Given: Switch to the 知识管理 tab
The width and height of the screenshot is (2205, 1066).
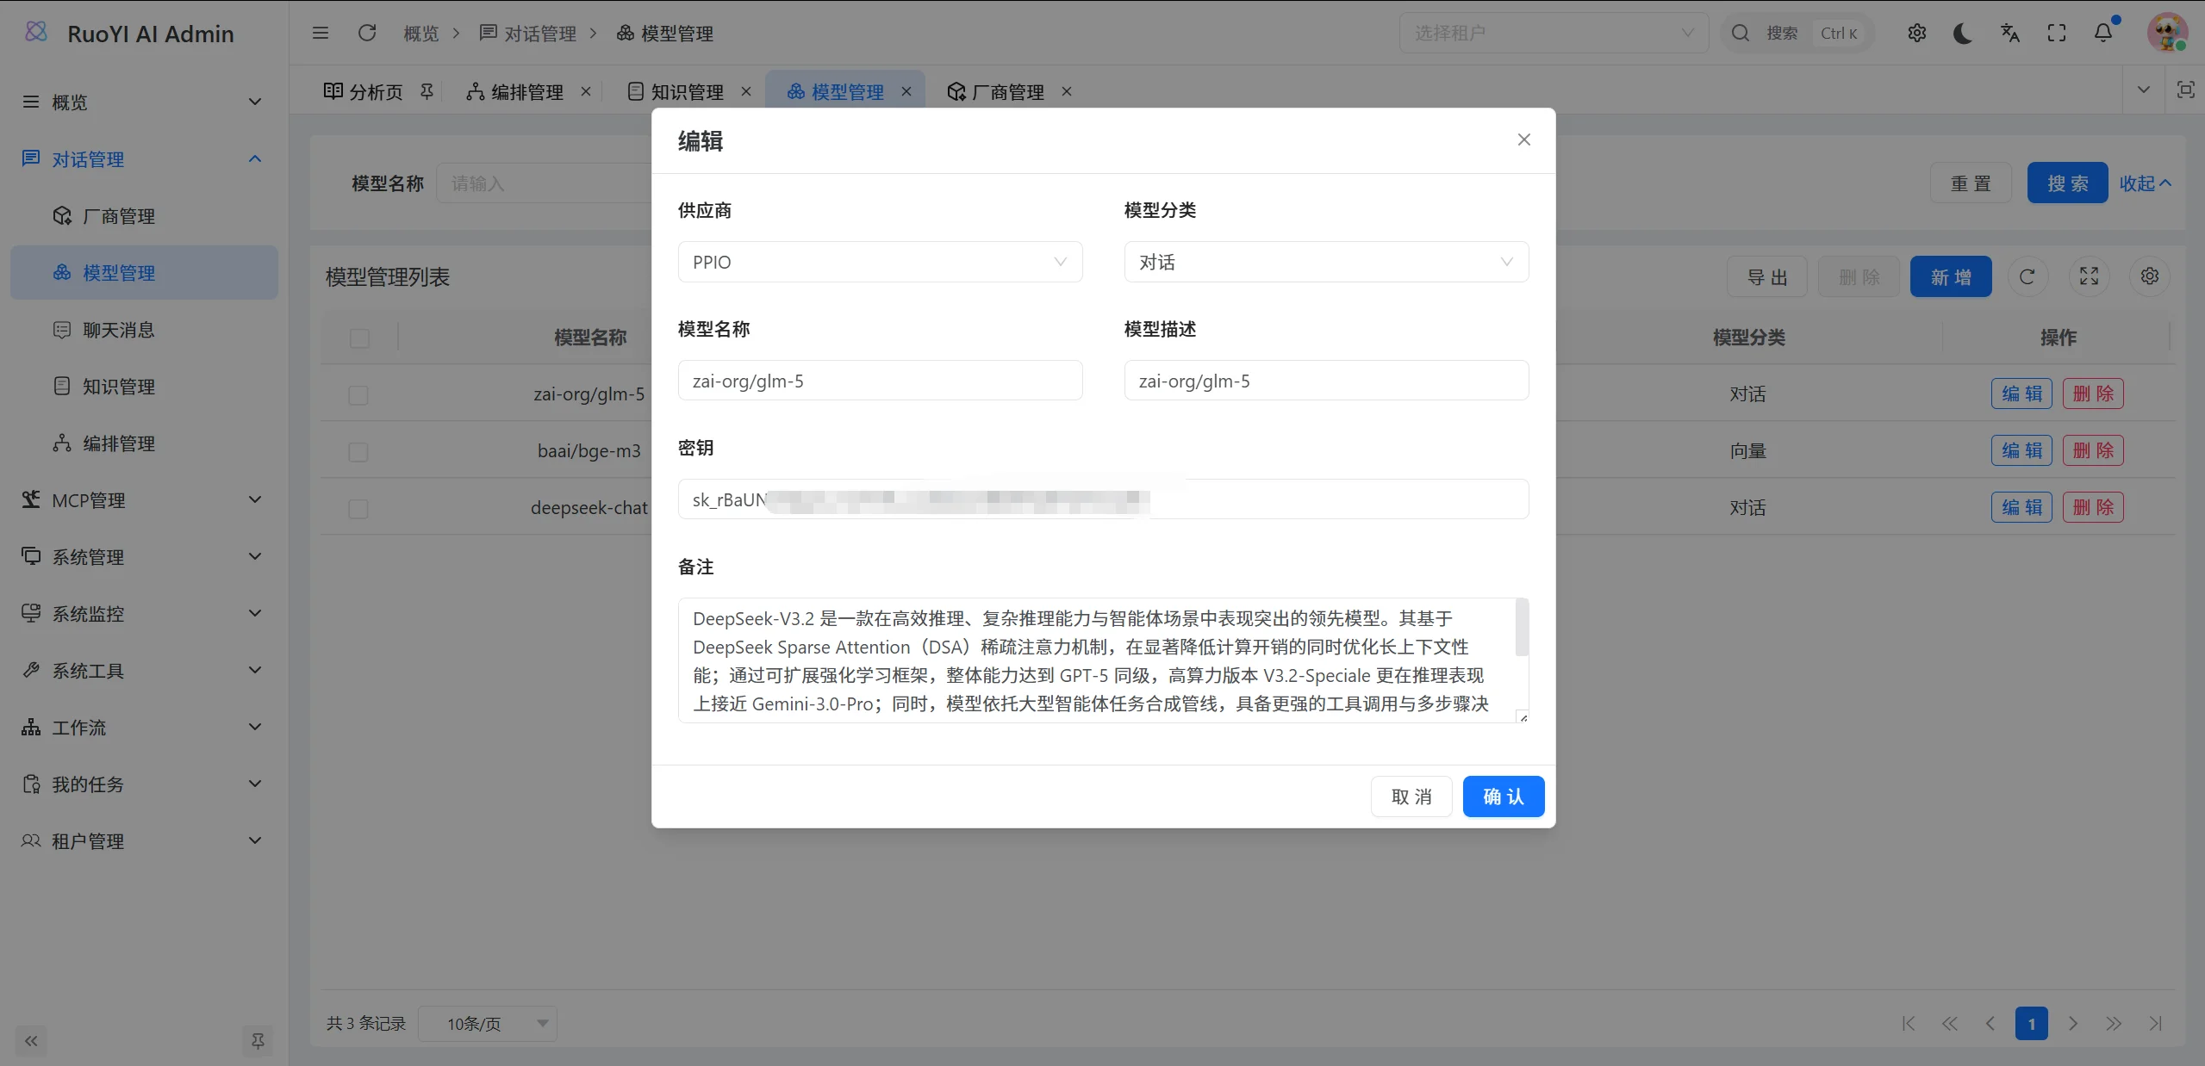Looking at the screenshot, I should pyautogui.click(x=686, y=91).
